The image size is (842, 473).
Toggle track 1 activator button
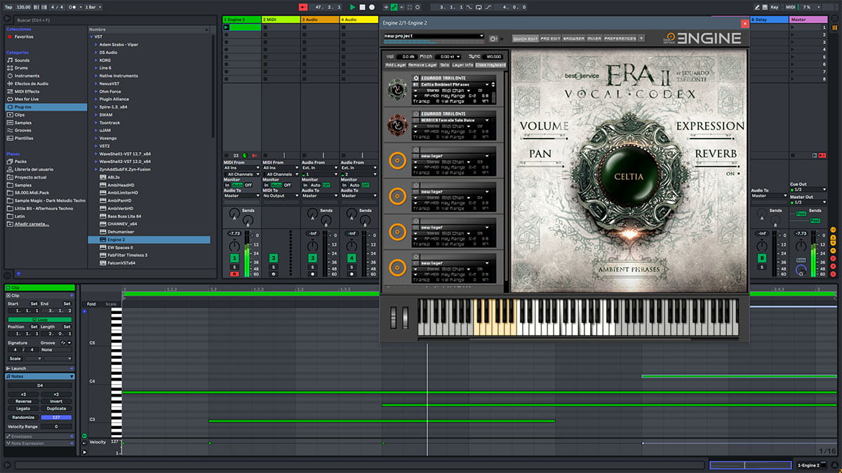click(234, 259)
